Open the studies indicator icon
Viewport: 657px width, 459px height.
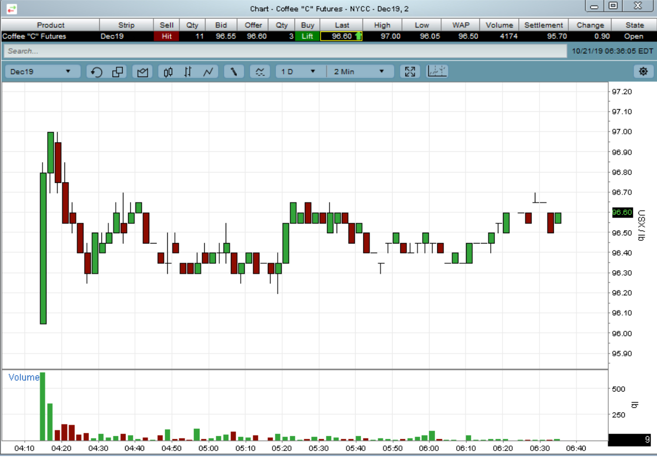pyautogui.click(x=260, y=72)
